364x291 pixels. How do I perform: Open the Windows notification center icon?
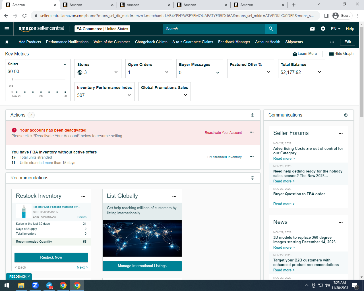coord(355,285)
